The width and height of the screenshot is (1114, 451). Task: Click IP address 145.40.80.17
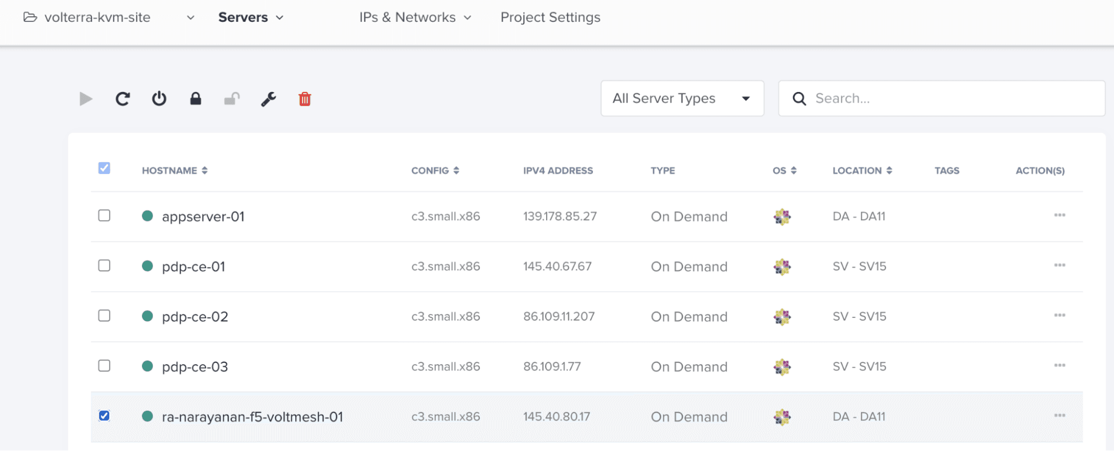[556, 417]
